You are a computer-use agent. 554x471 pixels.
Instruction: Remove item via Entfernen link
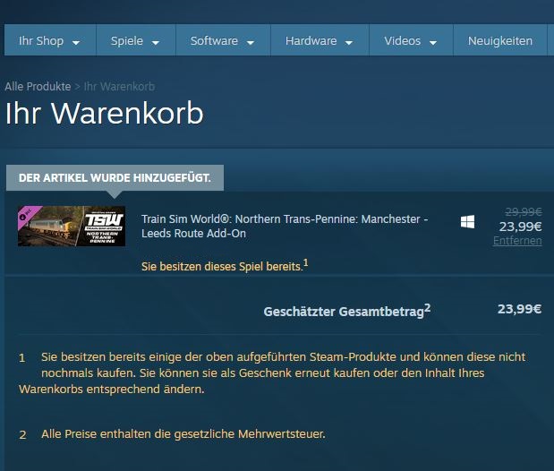pyautogui.click(x=517, y=241)
